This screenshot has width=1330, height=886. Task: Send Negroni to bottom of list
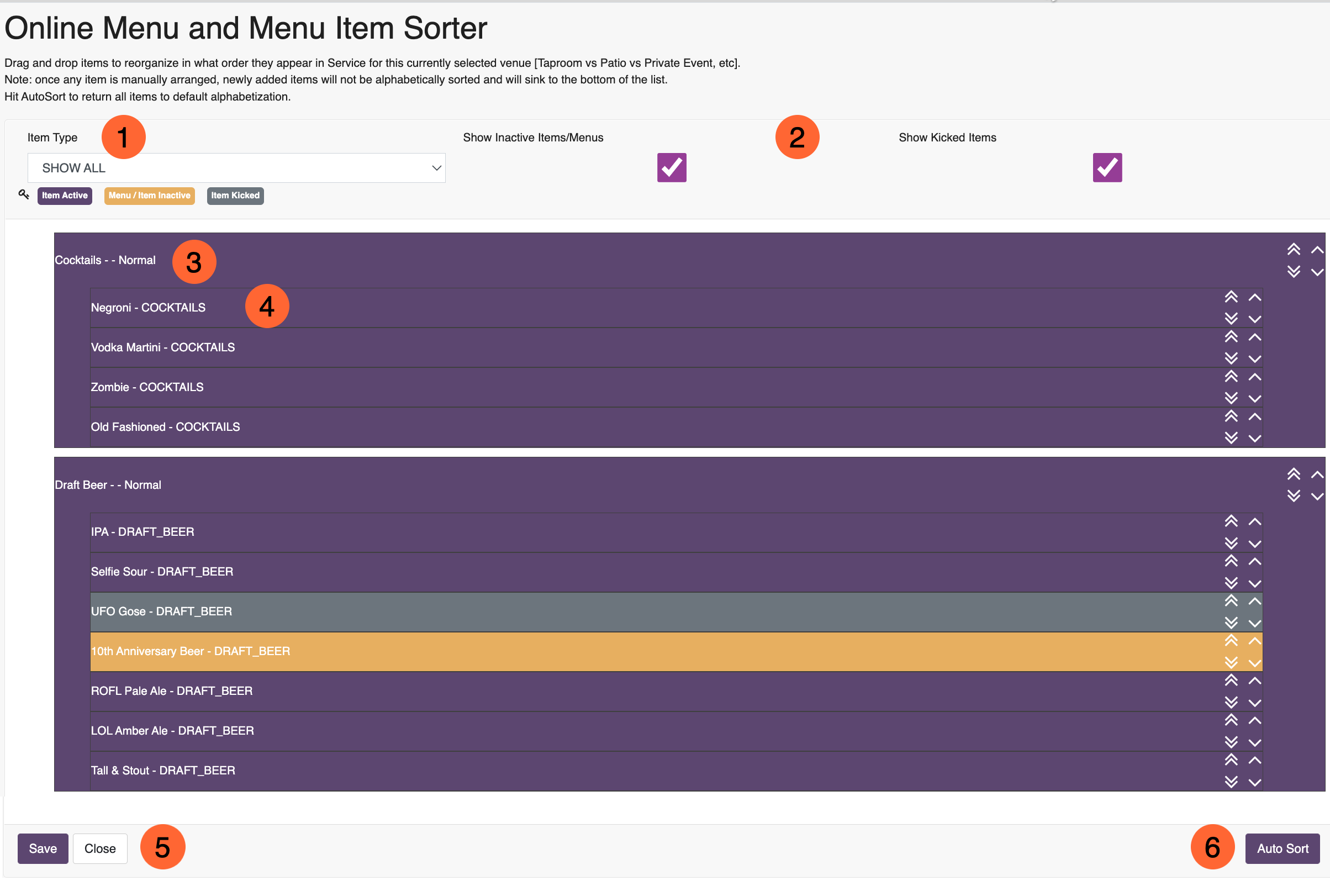1231,319
